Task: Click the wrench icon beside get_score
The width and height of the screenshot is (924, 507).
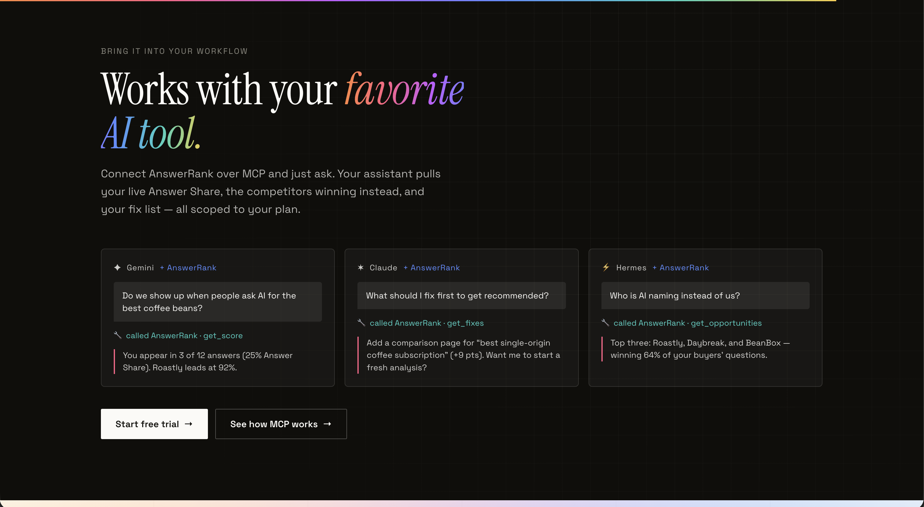Action: [118, 335]
